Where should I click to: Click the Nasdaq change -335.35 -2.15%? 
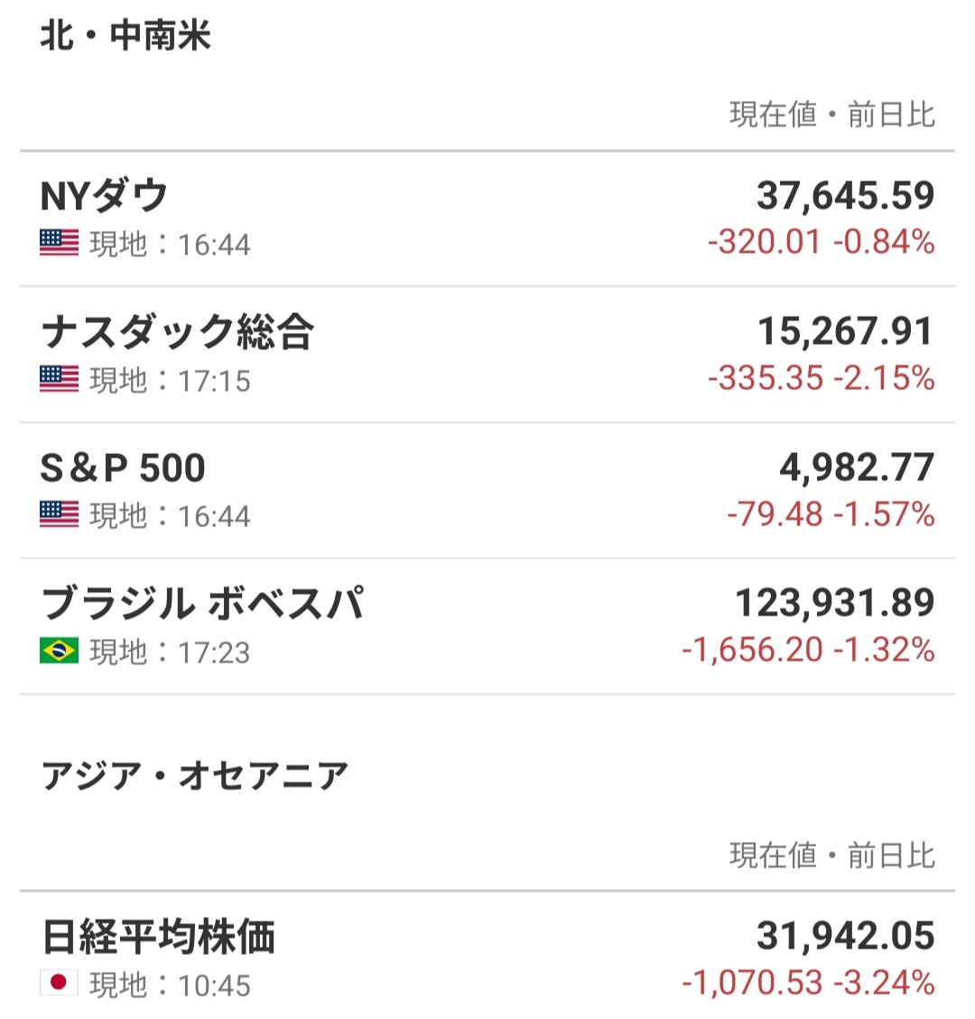822,377
